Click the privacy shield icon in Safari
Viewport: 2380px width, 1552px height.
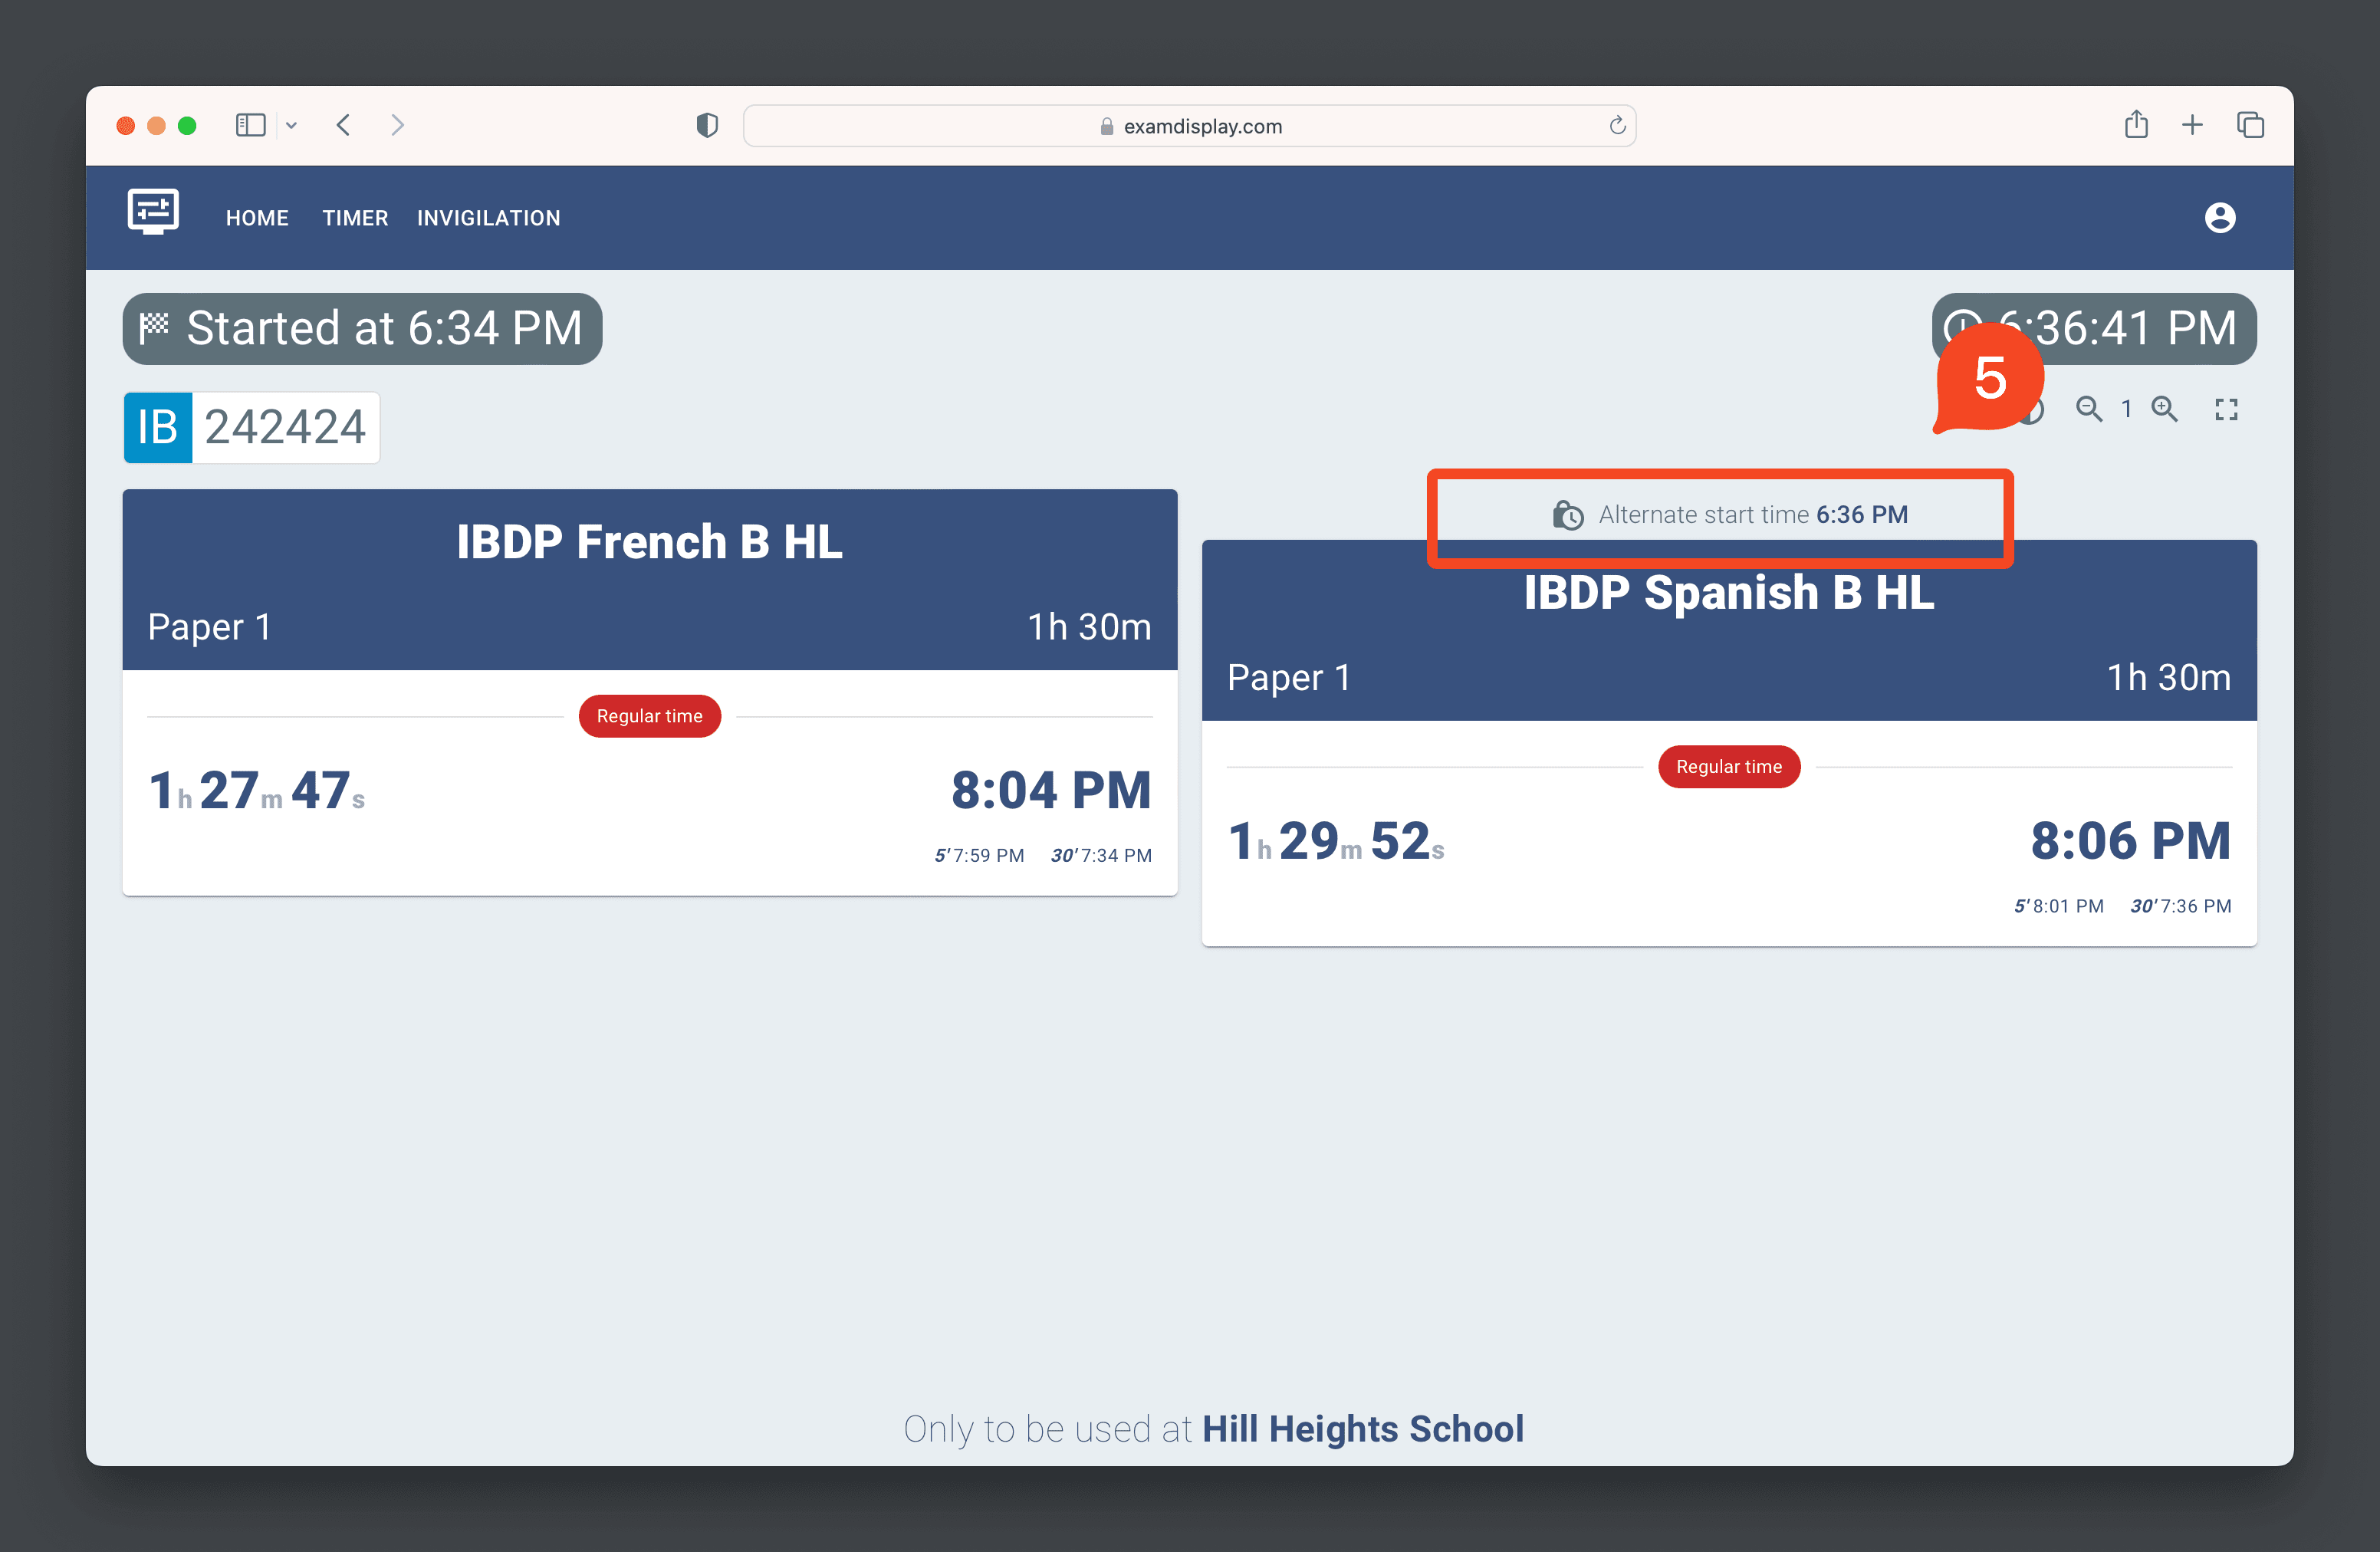pyautogui.click(x=707, y=125)
